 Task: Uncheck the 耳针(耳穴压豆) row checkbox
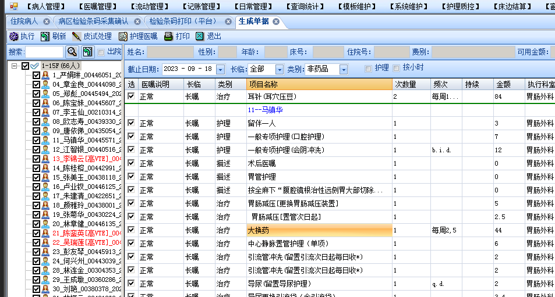[131, 96]
